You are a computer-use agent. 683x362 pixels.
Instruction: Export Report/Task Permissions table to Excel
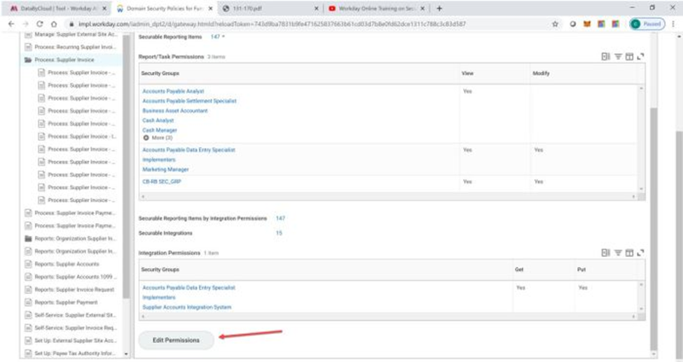[606, 57]
